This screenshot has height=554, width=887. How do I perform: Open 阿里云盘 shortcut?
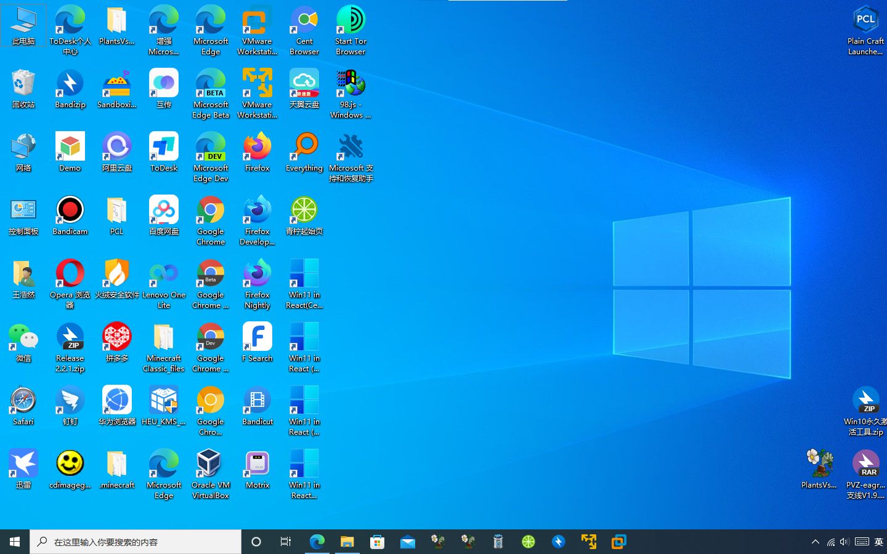tap(117, 153)
